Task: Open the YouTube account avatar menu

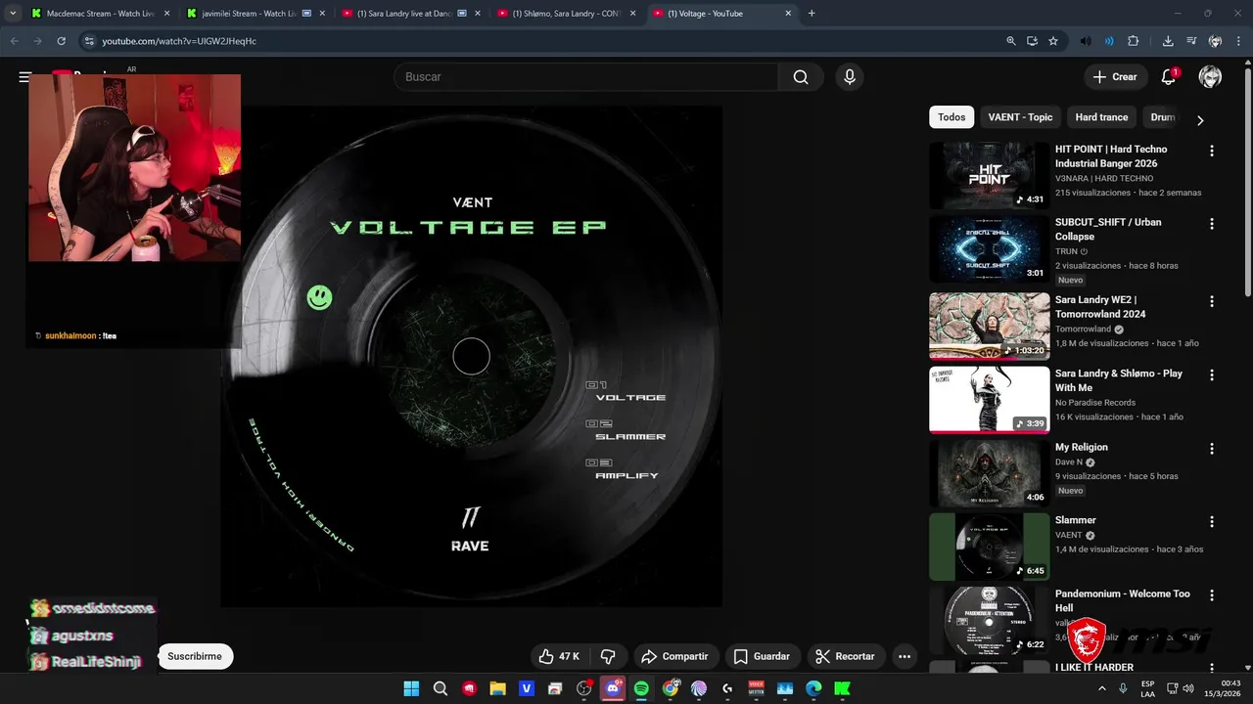Action: click(x=1210, y=77)
